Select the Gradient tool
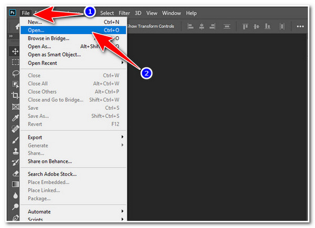This screenshot has width=315, height=228. [x=15, y=184]
